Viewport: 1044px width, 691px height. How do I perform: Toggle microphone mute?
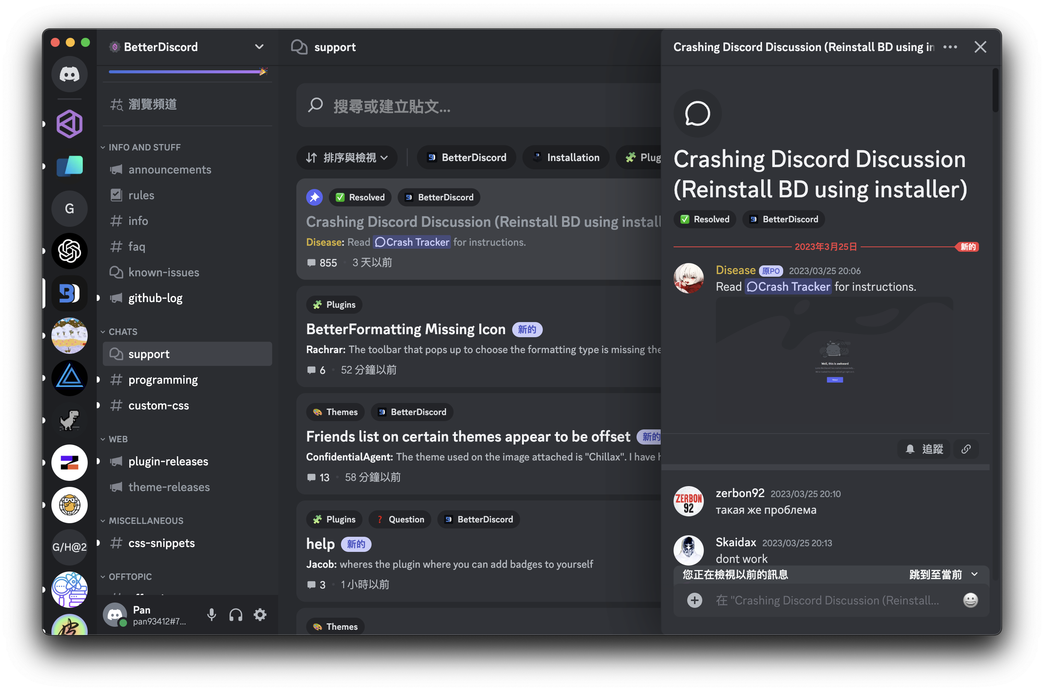point(212,614)
